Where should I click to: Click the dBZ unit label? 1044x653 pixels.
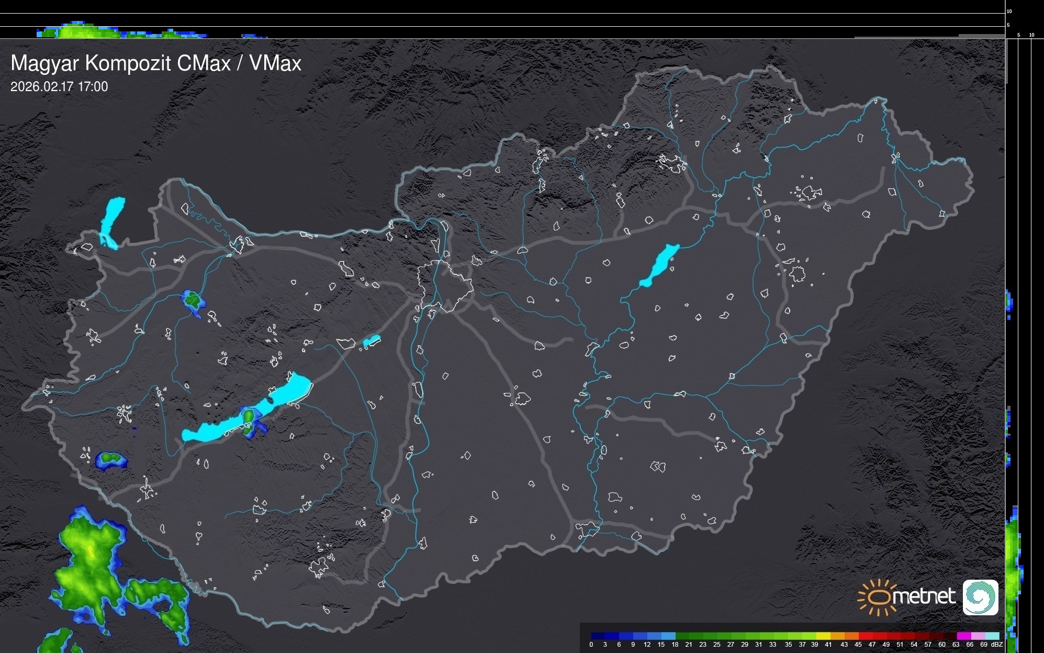coord(996,645)
